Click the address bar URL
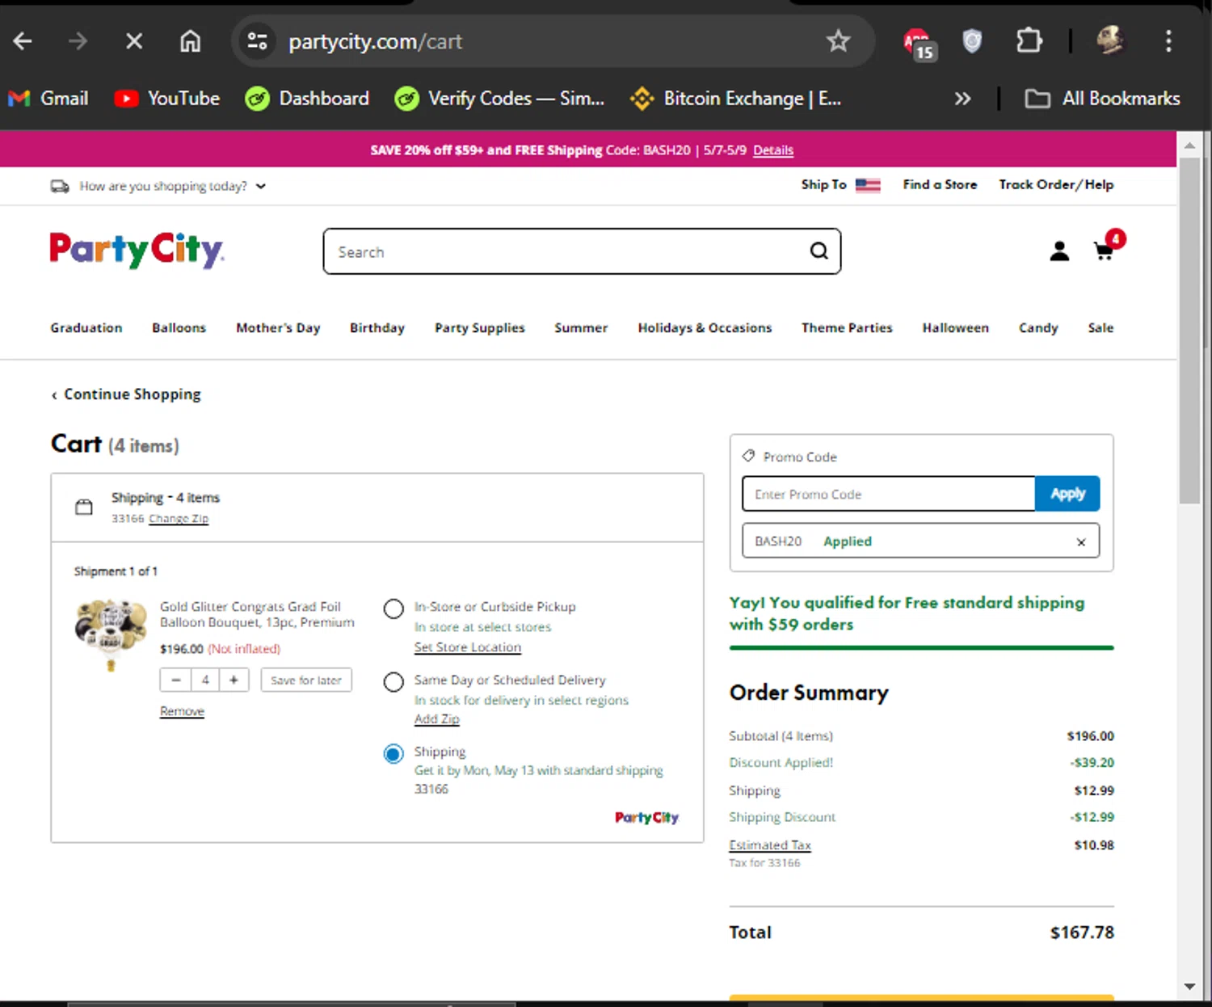Viewport: 1212px width, 1007px height. (x=375, y=41)
